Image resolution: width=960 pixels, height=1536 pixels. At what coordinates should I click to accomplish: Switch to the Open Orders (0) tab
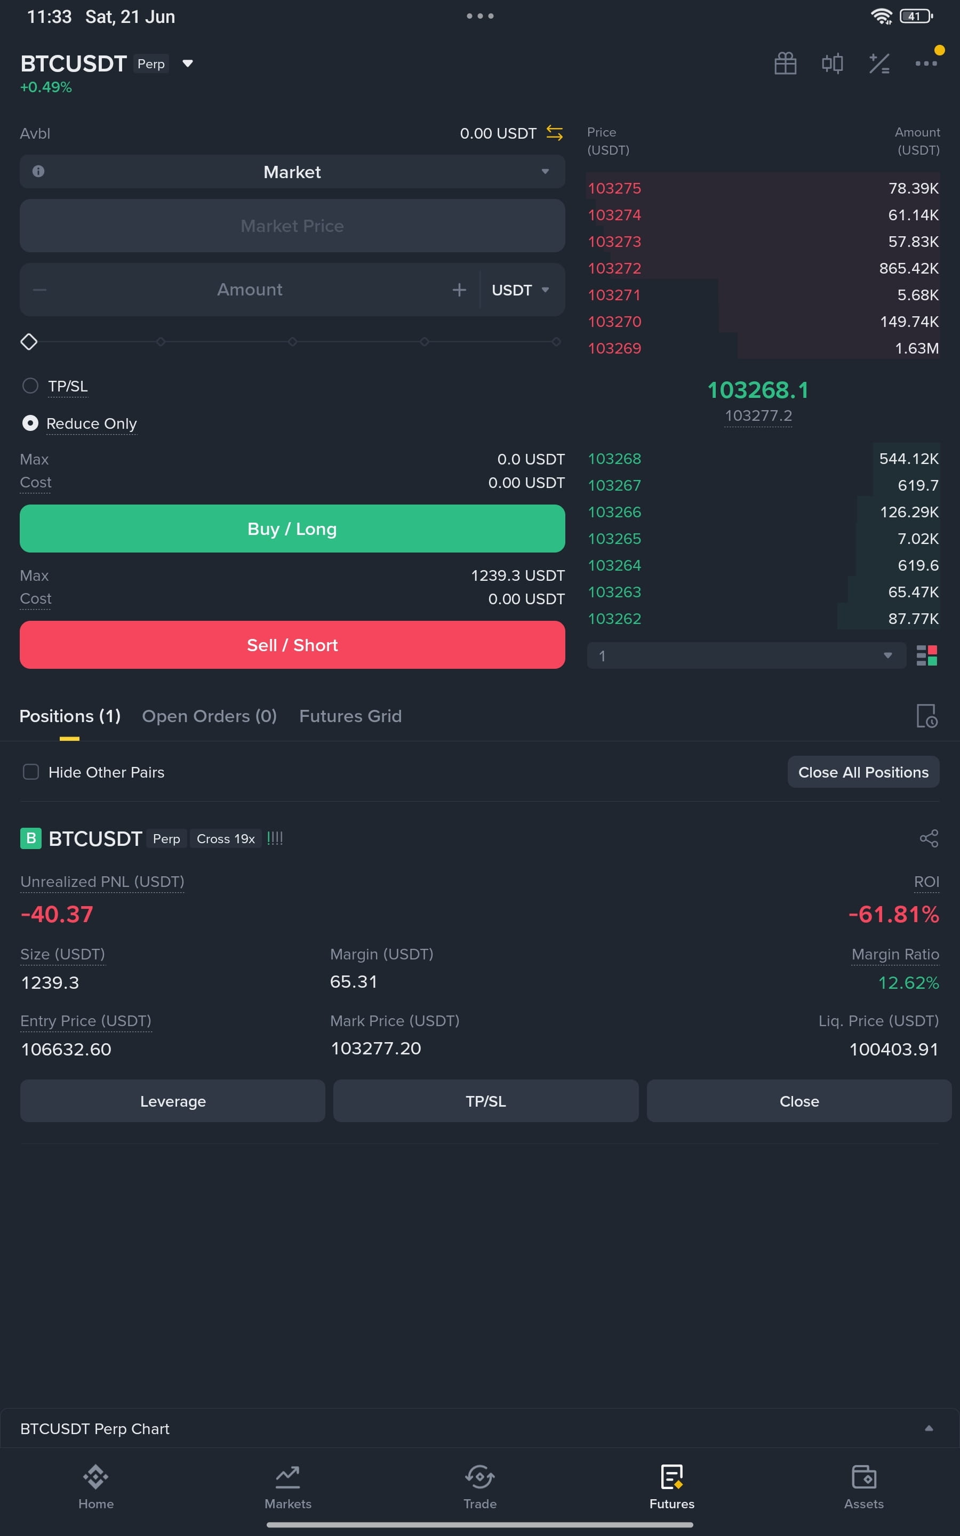coord(210,716)
